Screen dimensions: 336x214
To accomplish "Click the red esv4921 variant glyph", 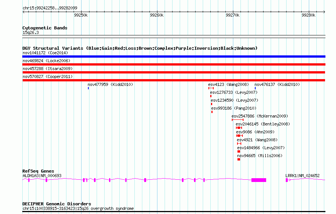I will 239,144.
